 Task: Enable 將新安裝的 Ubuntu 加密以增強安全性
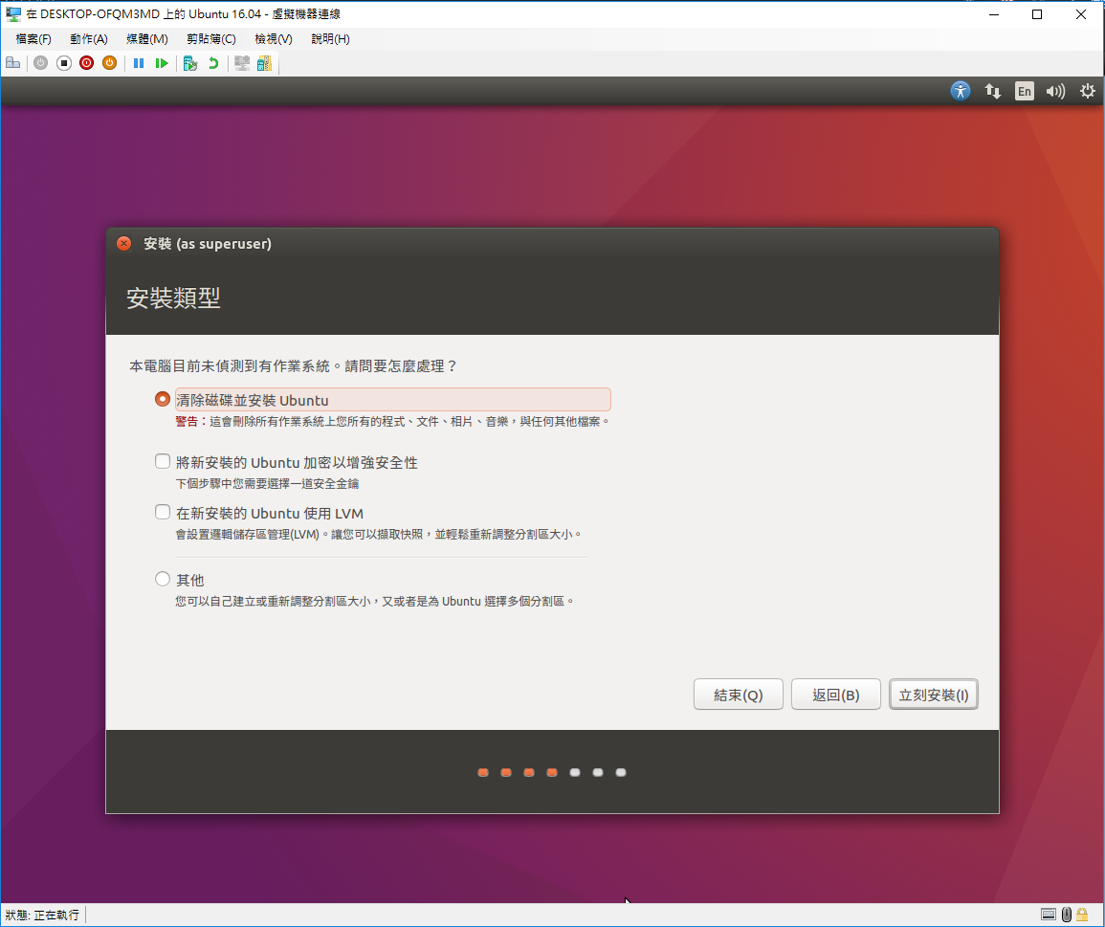pos(163,460)
